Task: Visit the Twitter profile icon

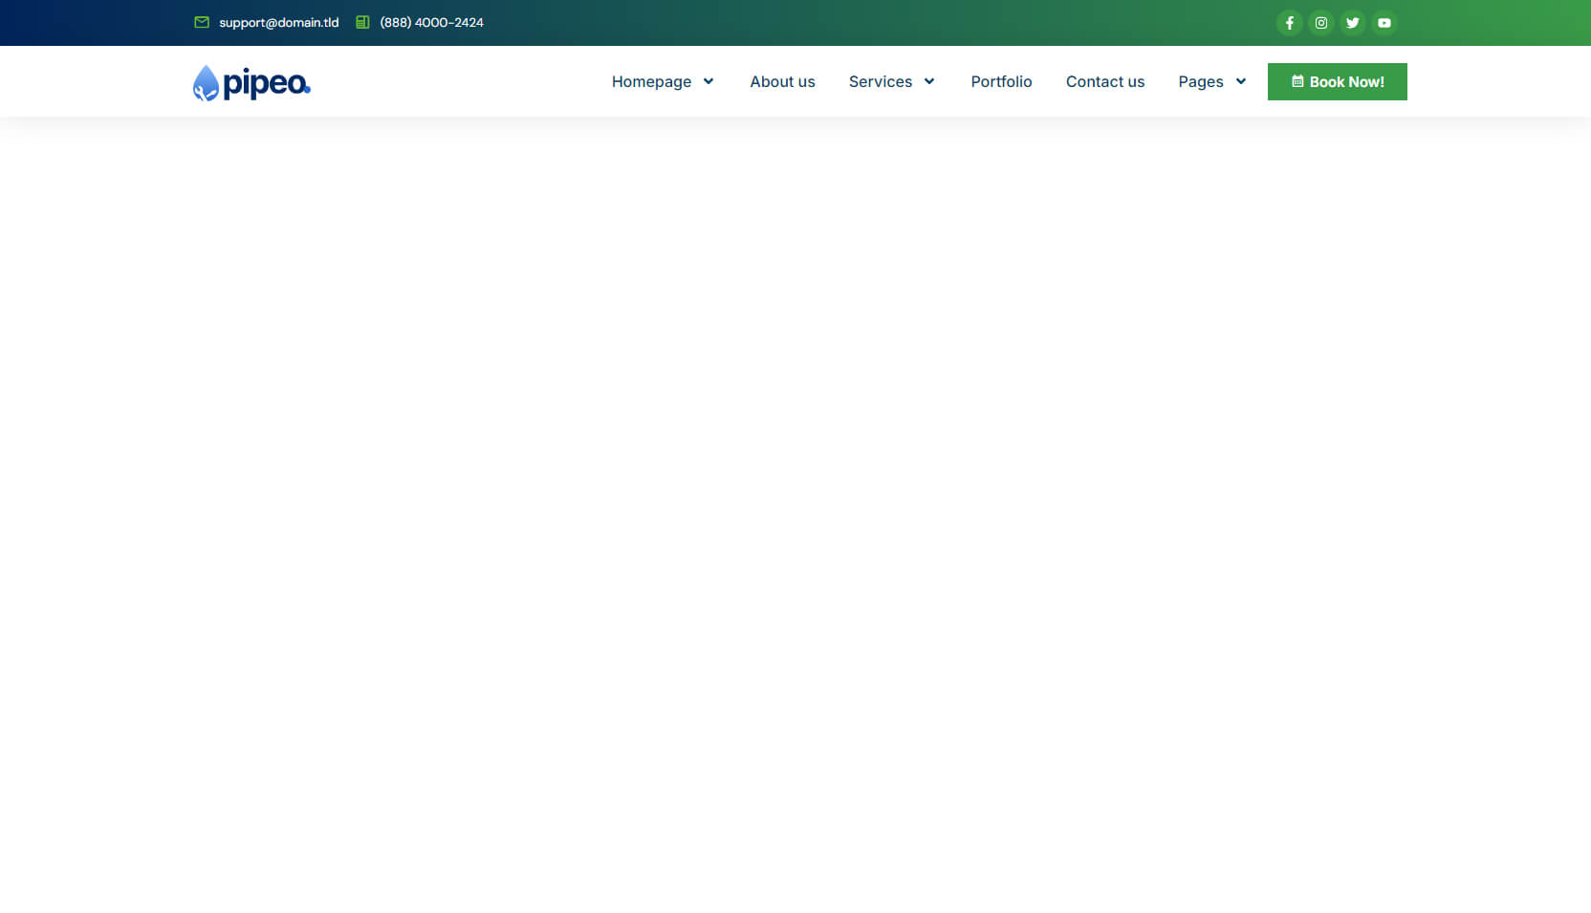Action: 1352,23
